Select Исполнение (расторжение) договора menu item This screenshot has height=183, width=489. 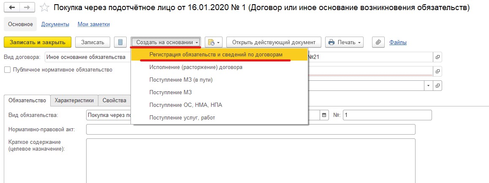220,67
